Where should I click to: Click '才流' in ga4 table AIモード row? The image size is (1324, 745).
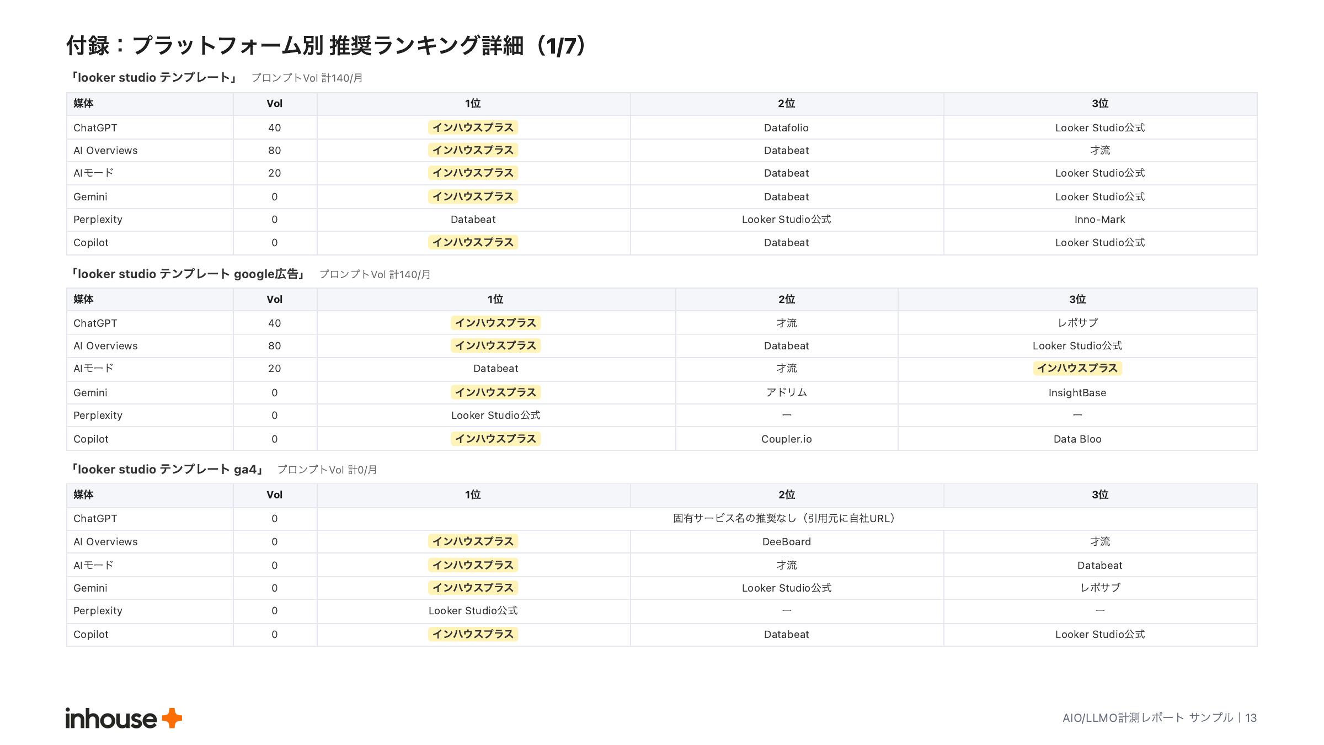point(786,566)
